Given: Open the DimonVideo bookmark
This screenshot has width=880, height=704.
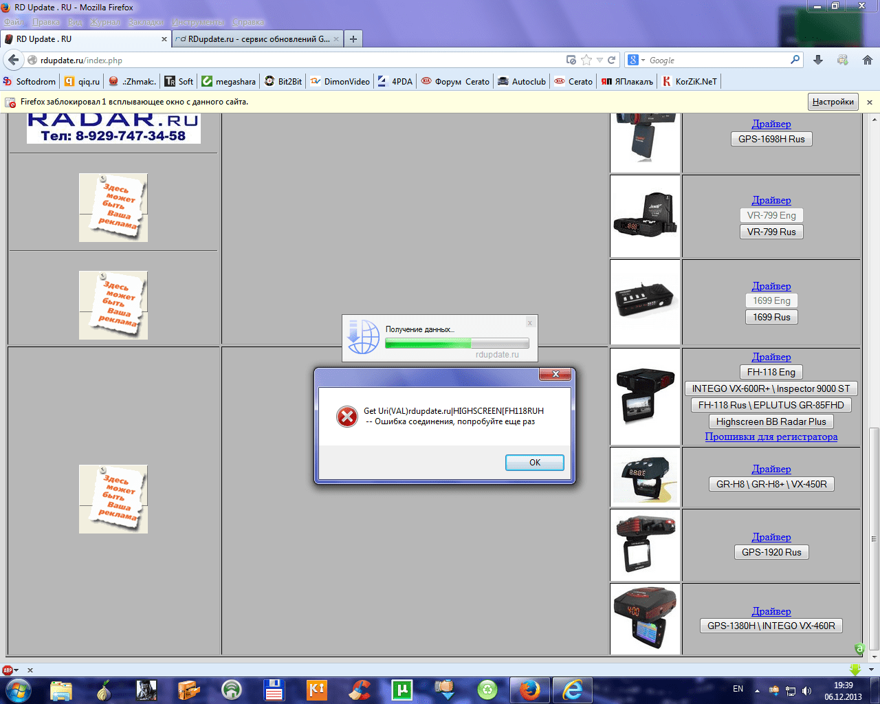Looking at the screenshot, I should tap(340, 81).
